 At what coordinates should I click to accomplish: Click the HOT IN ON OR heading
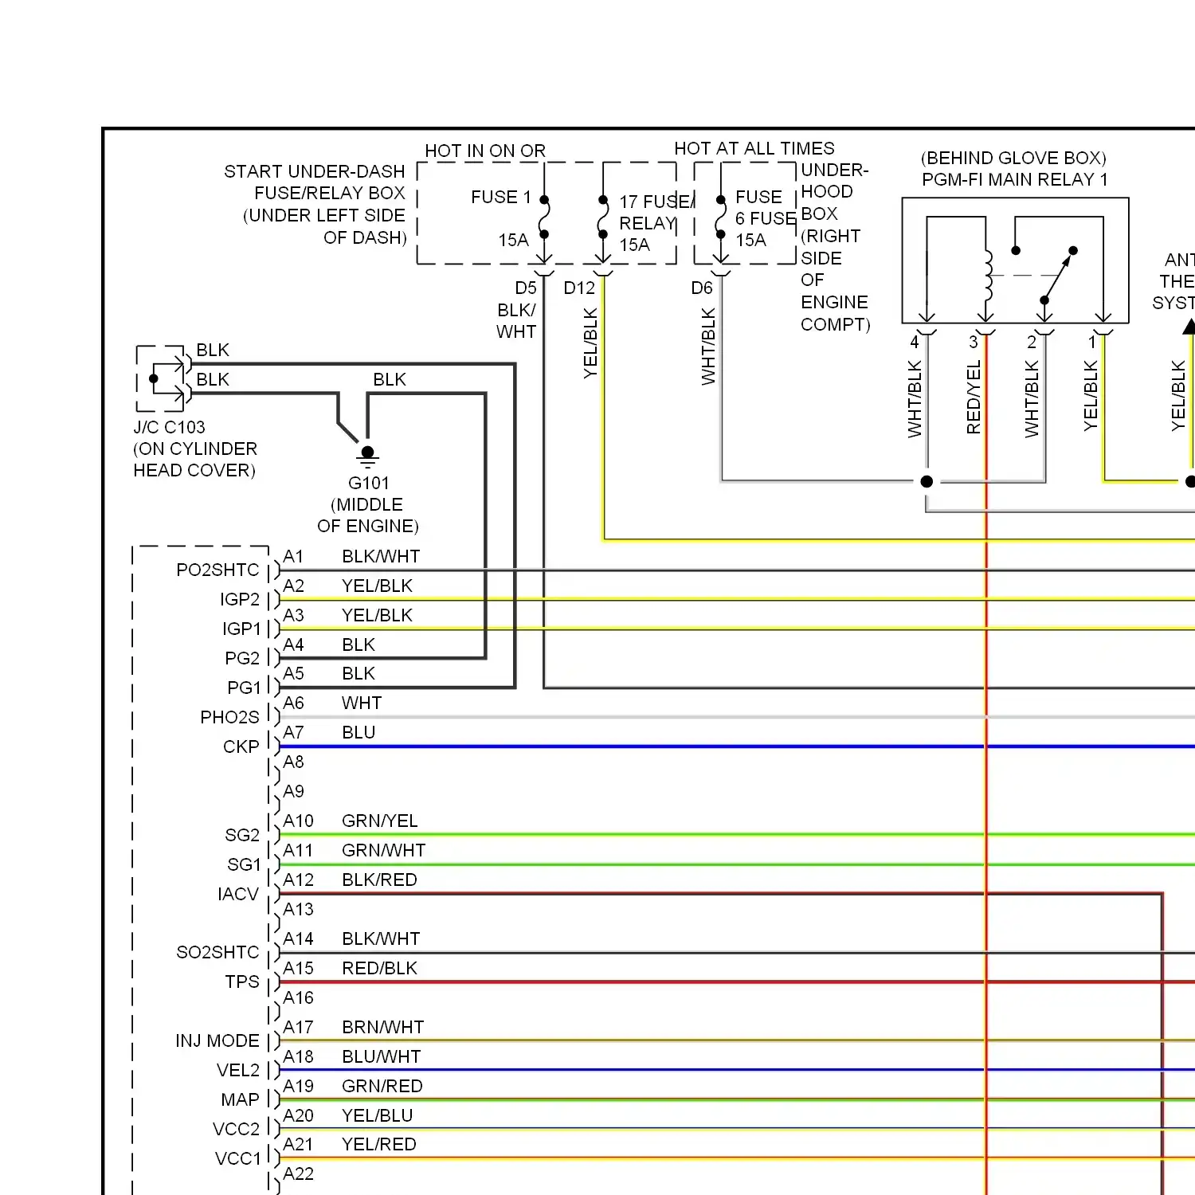(484, 151)
